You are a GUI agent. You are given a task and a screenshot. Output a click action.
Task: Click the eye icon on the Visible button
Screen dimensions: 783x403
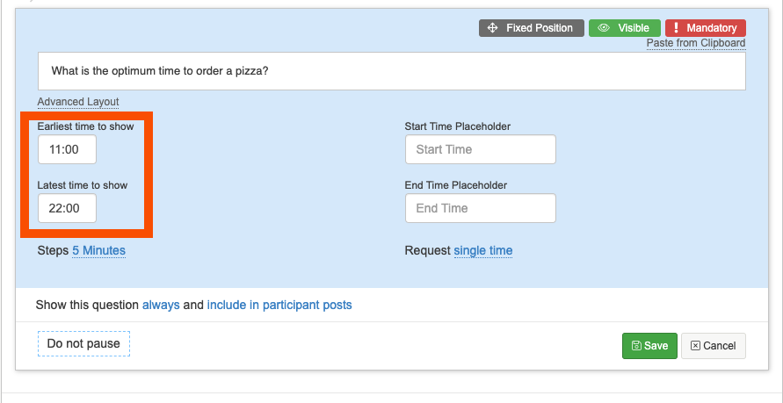click(604, 28)
